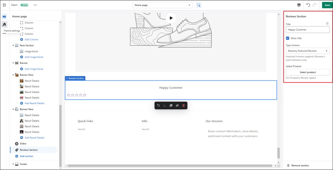The height and width of the screenshot is (170, 333).
Task: Switch to desktop preview icon
Action: pyautogui.click(x=299, y=5)
